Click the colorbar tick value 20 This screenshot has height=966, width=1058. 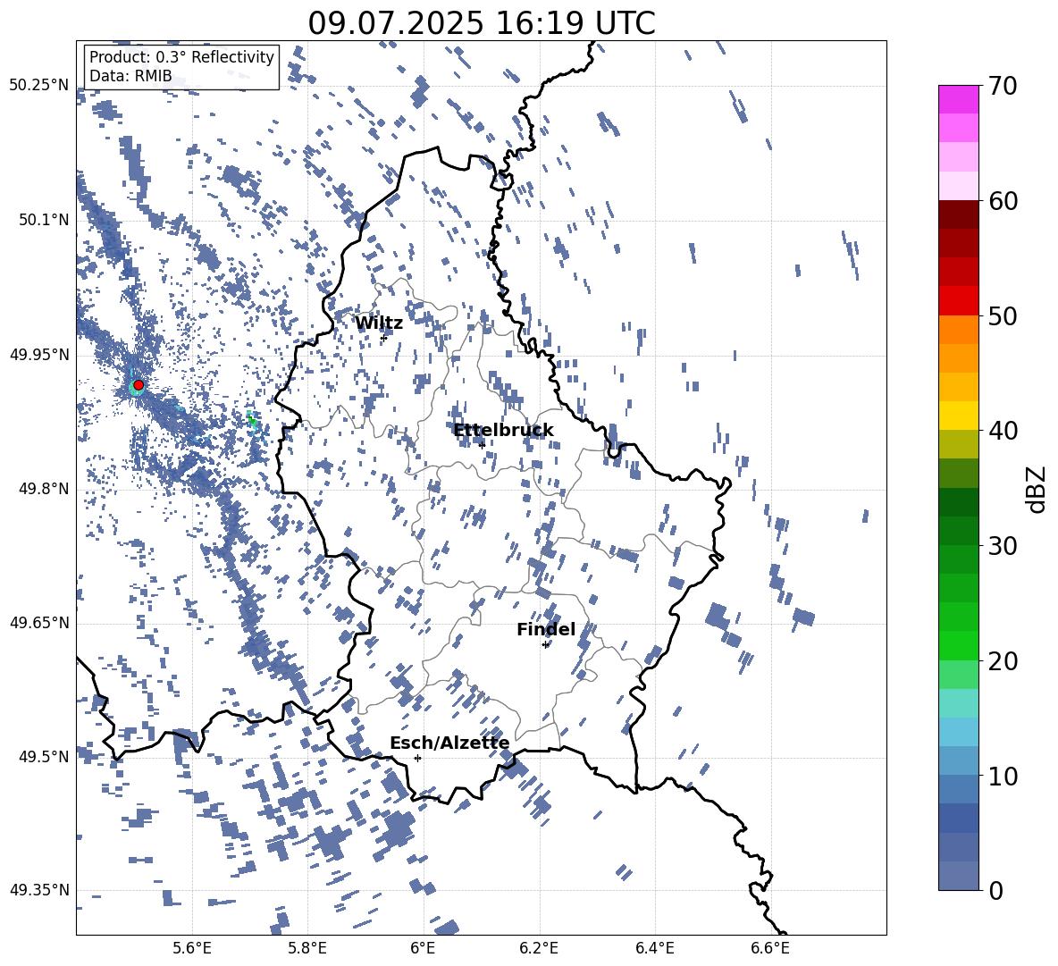[x=1003, y=661]
